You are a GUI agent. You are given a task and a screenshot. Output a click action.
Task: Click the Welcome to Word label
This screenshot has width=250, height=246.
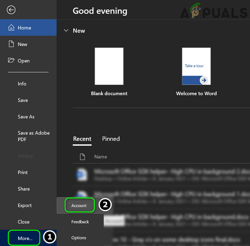click(x=196, y=93)
